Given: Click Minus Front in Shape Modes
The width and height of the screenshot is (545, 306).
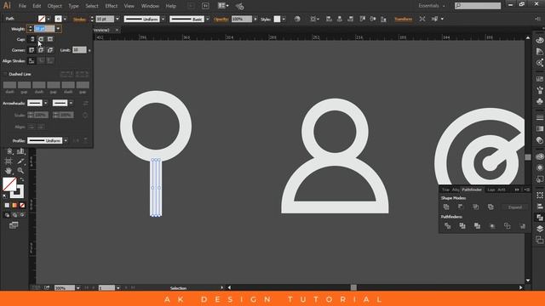Looking at the screenshot, I should 461,207.
